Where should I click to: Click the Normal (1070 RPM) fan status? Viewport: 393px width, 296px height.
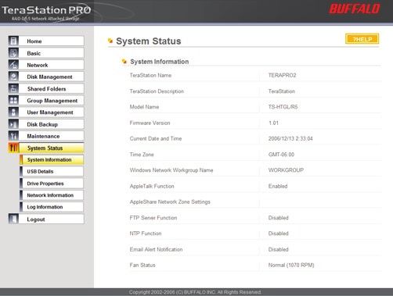291,265
